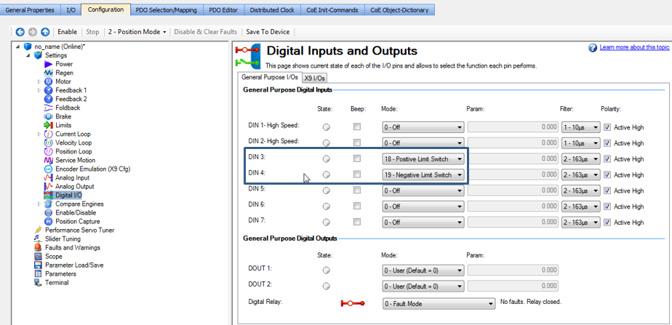Click the blue back navigation arrow

pyautogui.click(x=20, y=32)
